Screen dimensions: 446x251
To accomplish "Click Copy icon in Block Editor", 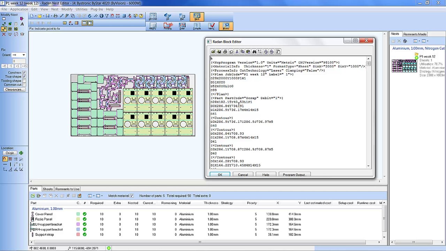I will pos(242,52).
